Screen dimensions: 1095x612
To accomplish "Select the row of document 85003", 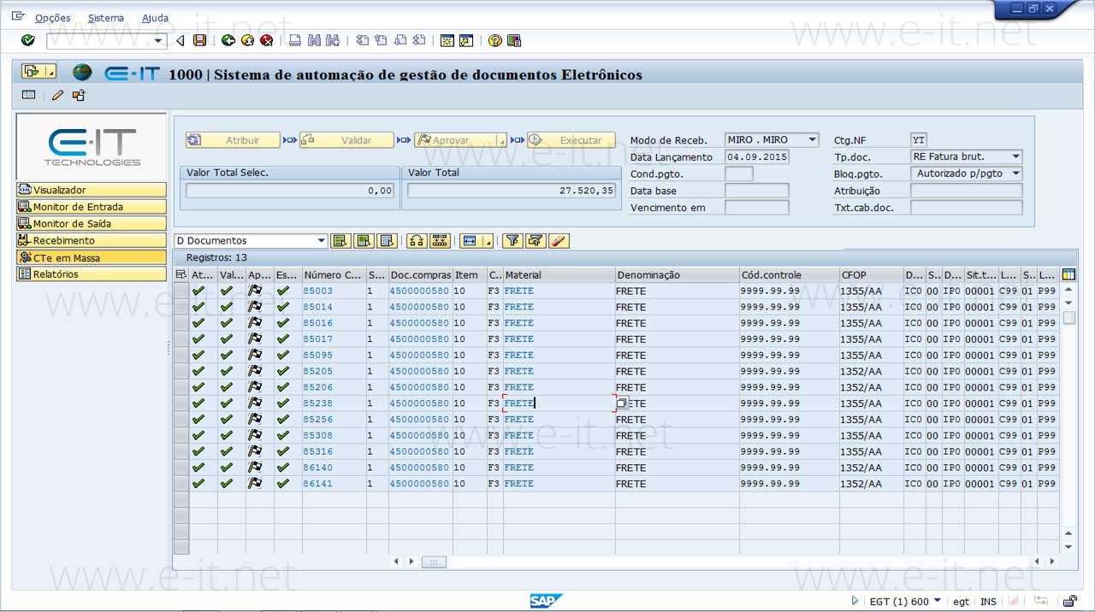I will [181, 291].
